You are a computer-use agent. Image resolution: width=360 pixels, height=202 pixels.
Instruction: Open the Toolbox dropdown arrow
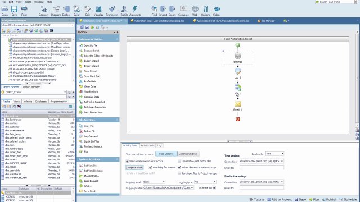(114, 33)
